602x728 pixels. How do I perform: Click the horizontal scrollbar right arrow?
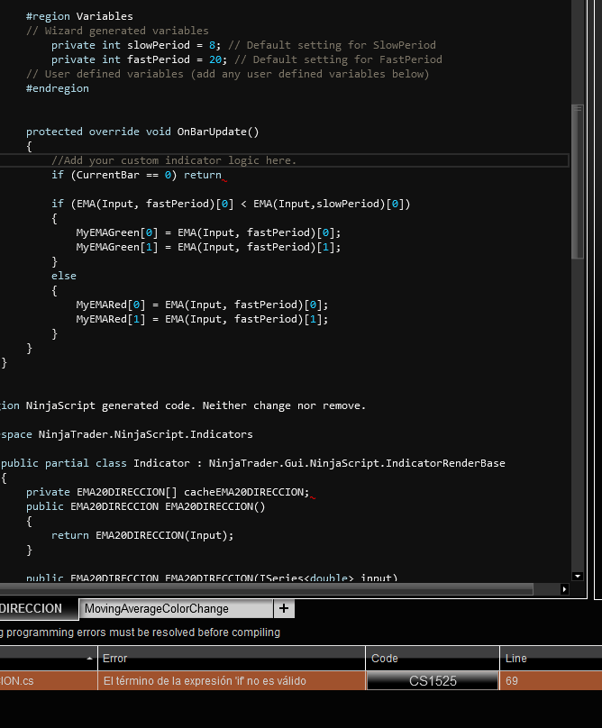[564, 589]
